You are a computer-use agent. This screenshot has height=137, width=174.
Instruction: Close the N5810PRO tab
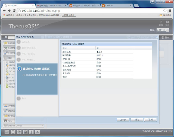tap(33, 5)
